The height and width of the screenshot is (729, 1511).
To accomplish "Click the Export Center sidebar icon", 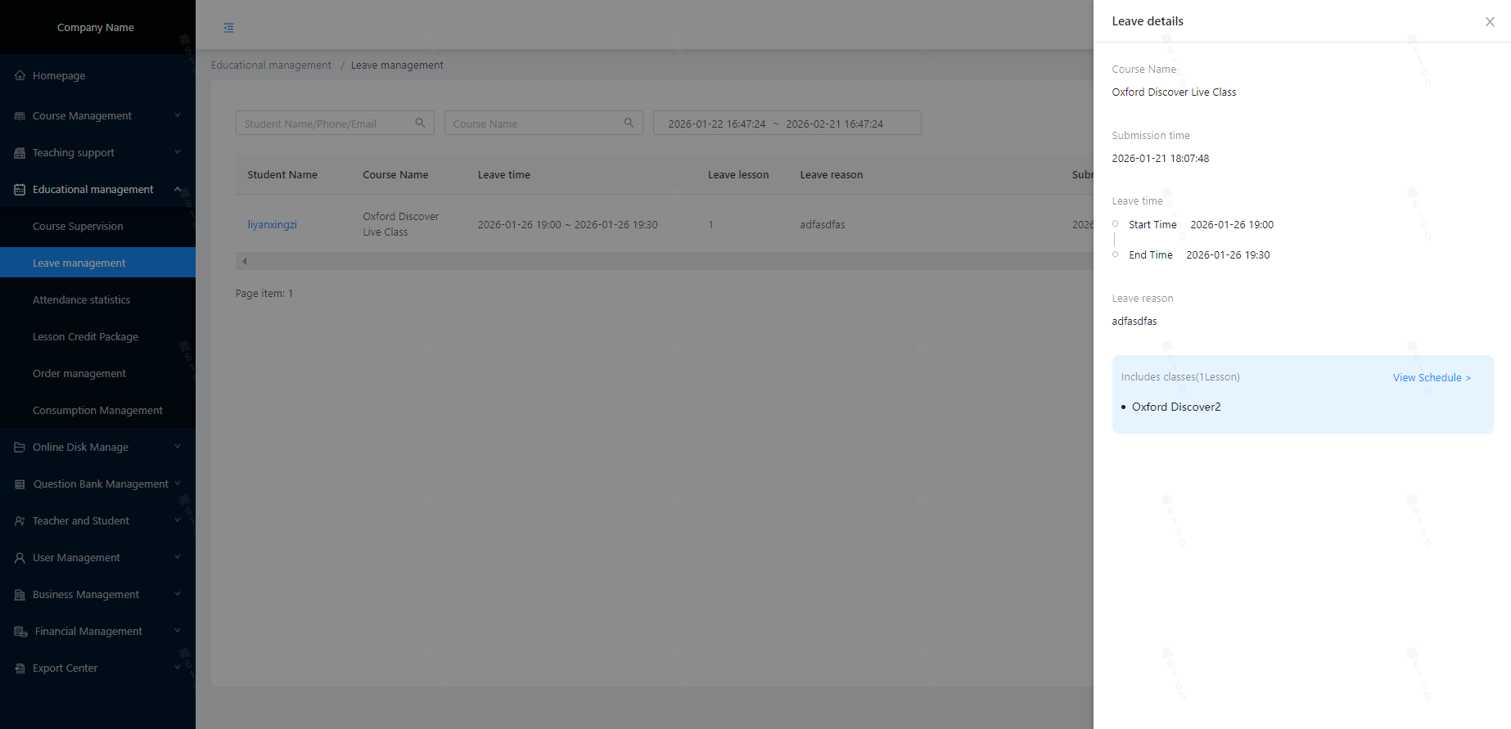I will coord(20,668).
